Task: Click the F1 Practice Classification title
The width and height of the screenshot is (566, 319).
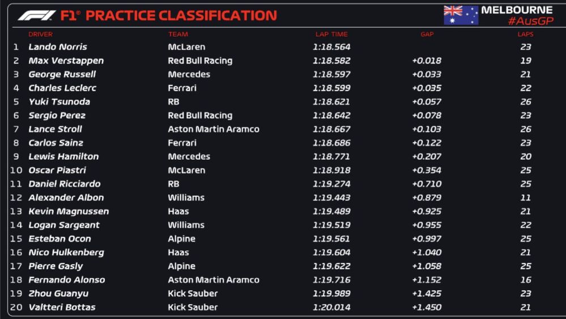Action: click(168, 15)
